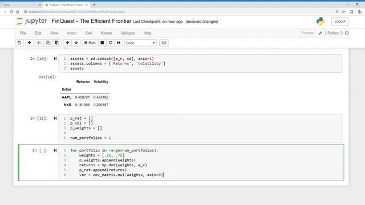
Task: Click the Out[10] output prompt
Action: pyautogui.click(x=47, y=77)
